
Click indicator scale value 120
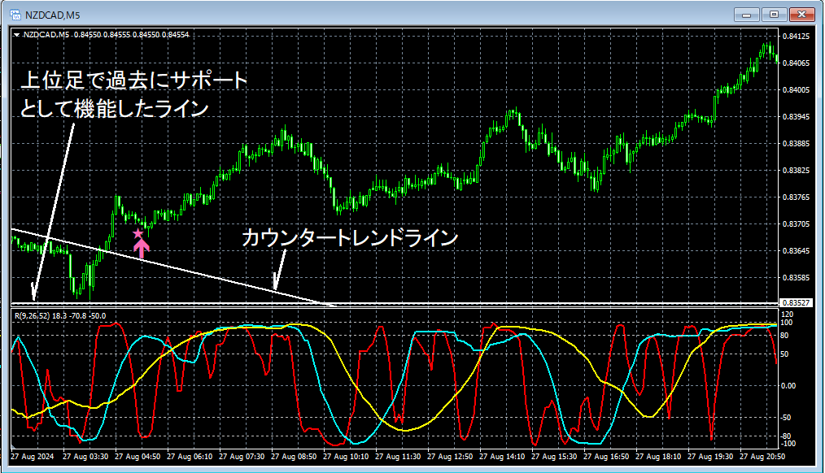[788, 315]
